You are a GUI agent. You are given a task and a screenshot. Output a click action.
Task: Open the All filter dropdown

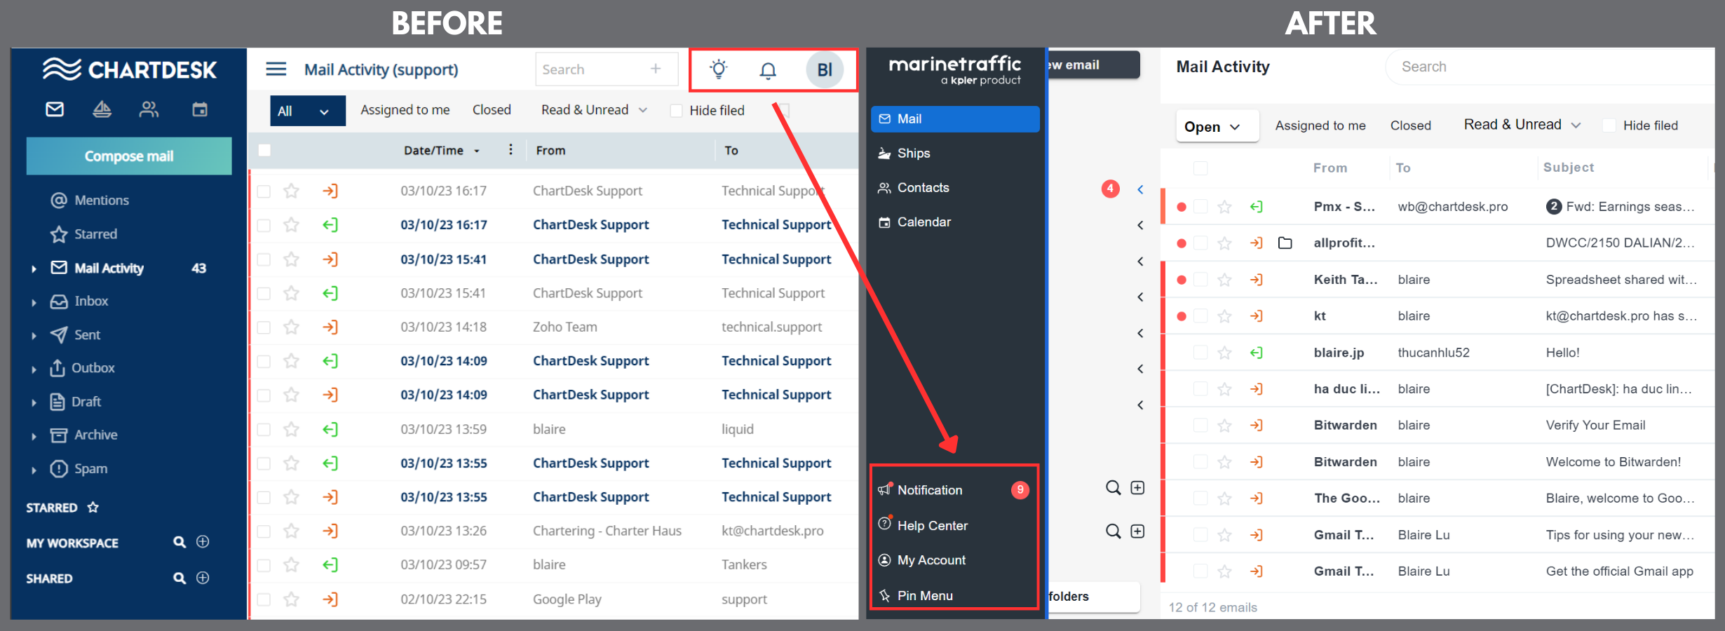pyautogui.click(x=308, y=111)
